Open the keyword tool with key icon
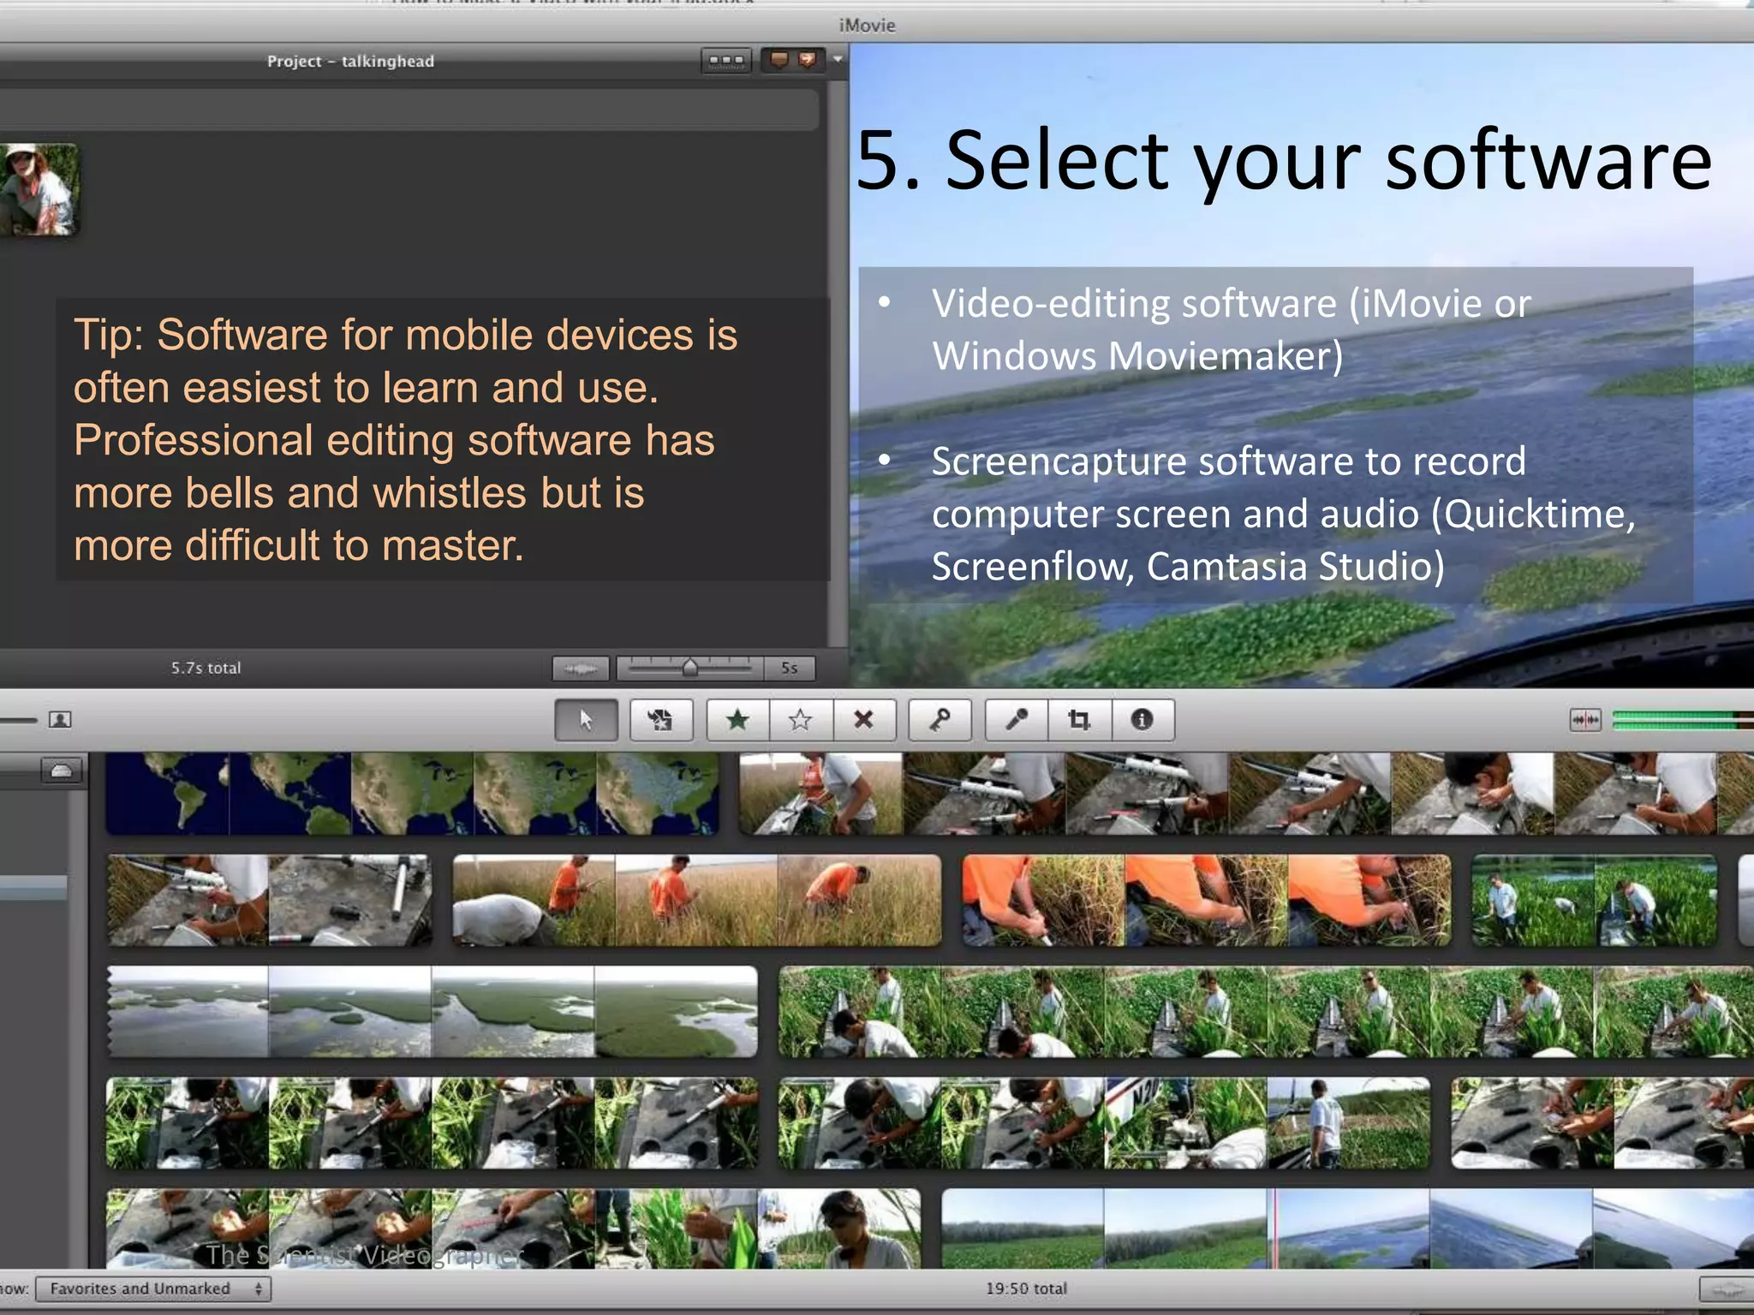 [x=940, y=720]
